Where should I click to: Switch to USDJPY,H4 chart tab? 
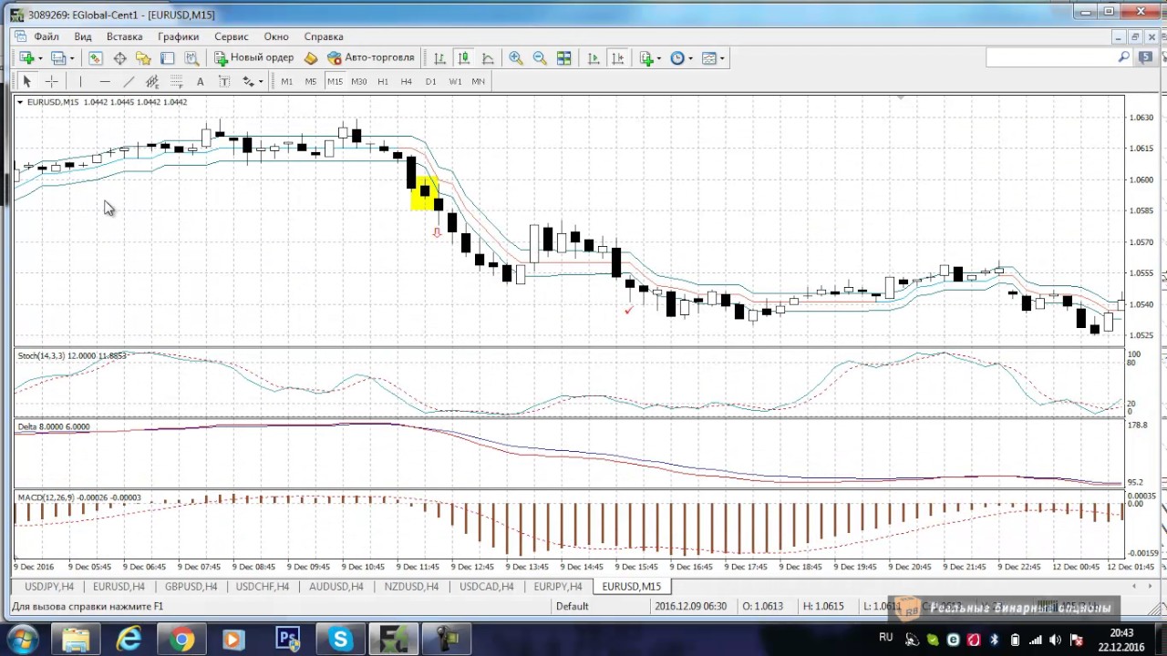(49, 587)
